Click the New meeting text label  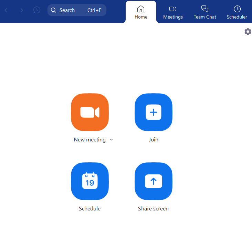[90, 140]
